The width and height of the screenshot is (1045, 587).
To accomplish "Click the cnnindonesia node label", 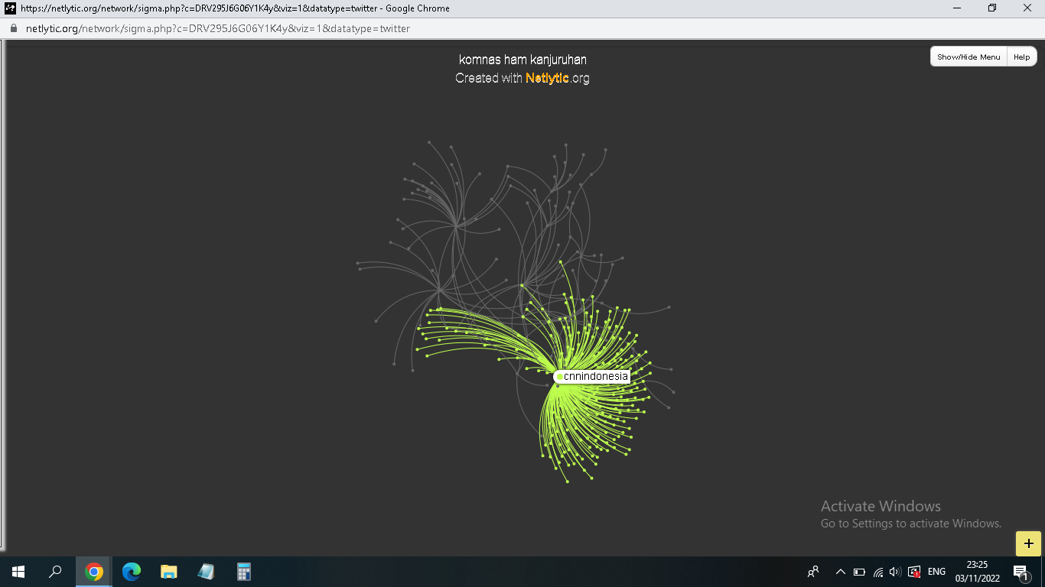I will (596, 376).
